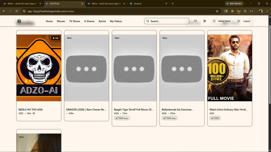Go to Home in navigation
Viewport: 271px width, 152px height.
point(49,21)
